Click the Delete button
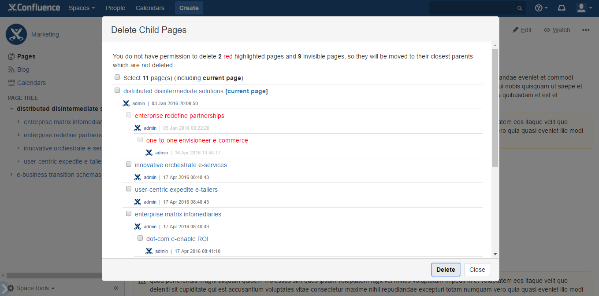Viewport: 599px width, 296px height. coord(446,270)
